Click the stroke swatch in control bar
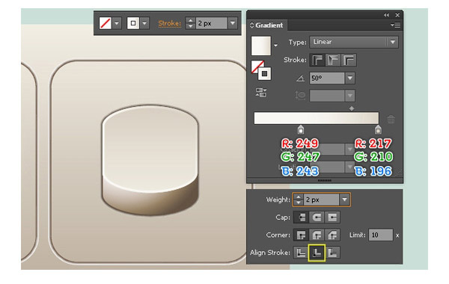The width and height of the screenshot is (449, 284). point(133,23)
